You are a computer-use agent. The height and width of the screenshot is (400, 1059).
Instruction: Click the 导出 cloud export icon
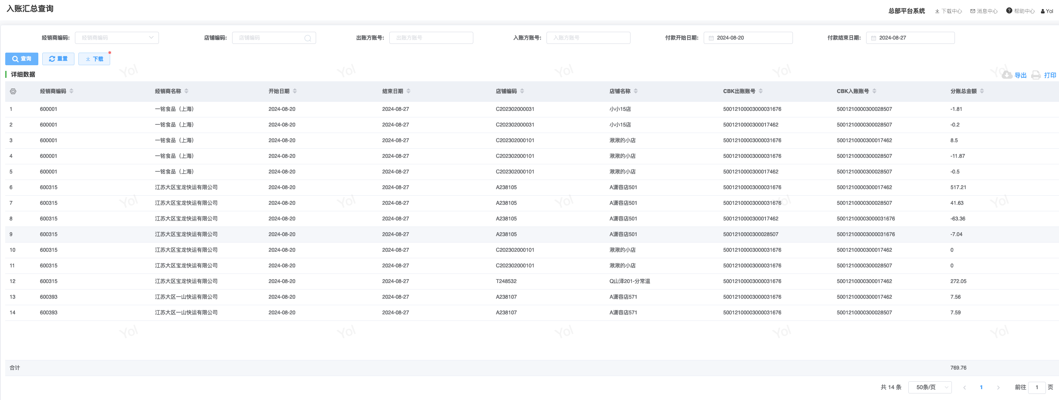[x=1007, y=75]
